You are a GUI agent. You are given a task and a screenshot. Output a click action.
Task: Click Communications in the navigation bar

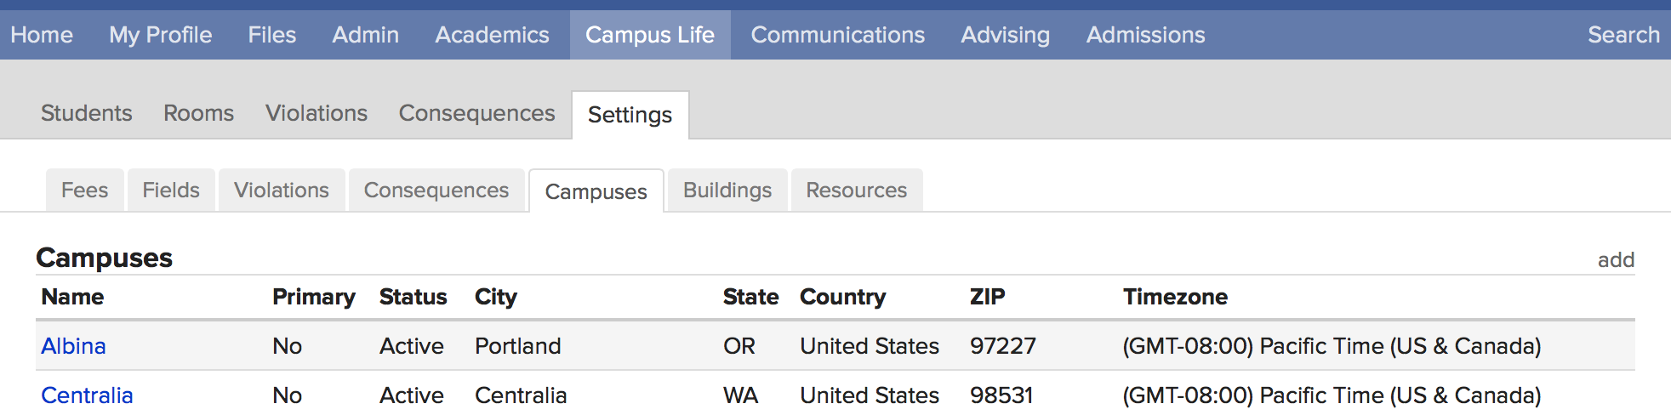(x=837, y=35)
